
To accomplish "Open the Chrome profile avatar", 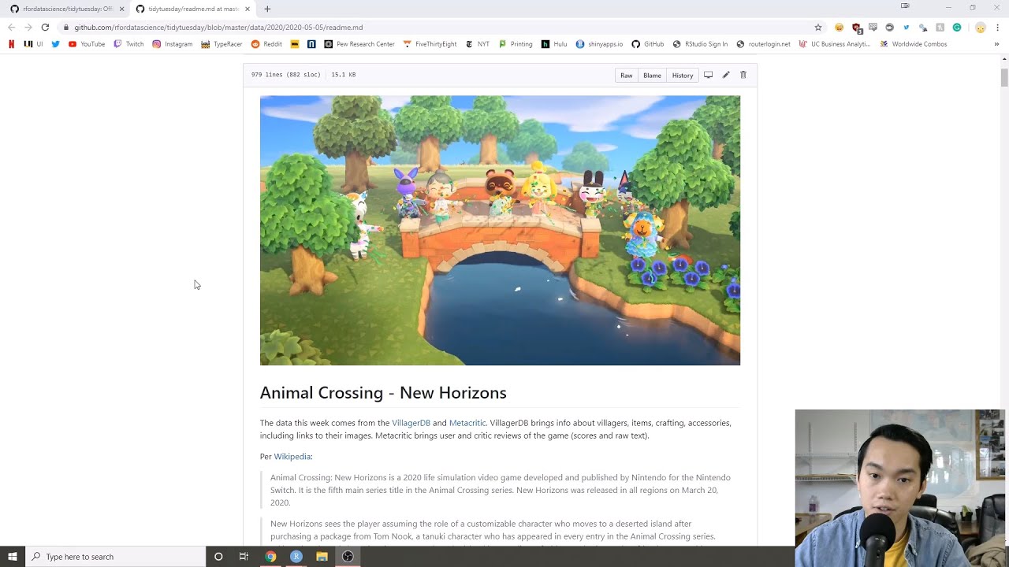I will (980, 28).
